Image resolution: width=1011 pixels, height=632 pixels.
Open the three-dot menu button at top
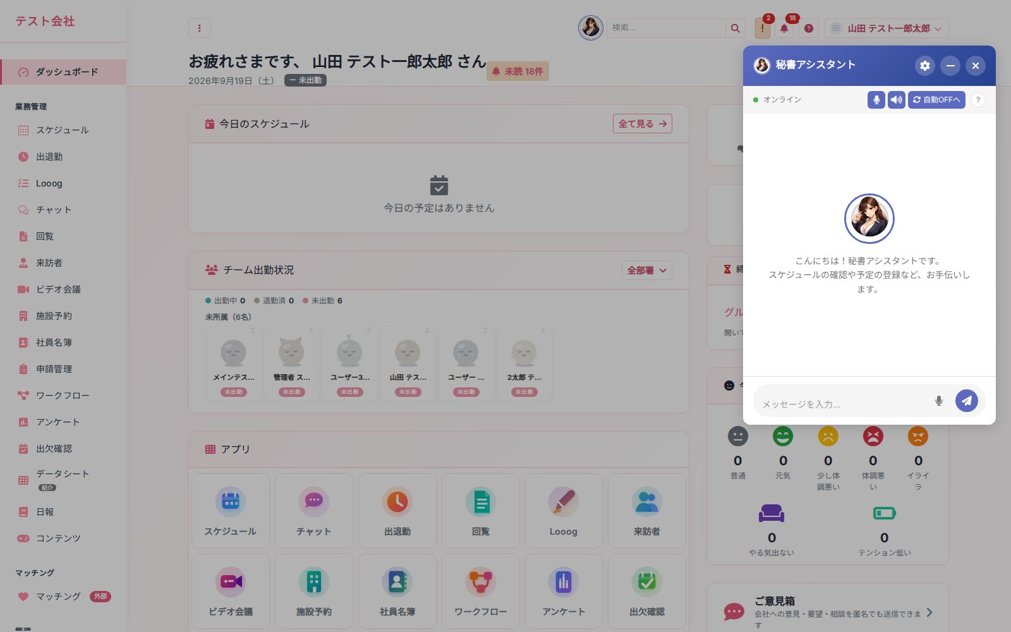coord(200,28)
